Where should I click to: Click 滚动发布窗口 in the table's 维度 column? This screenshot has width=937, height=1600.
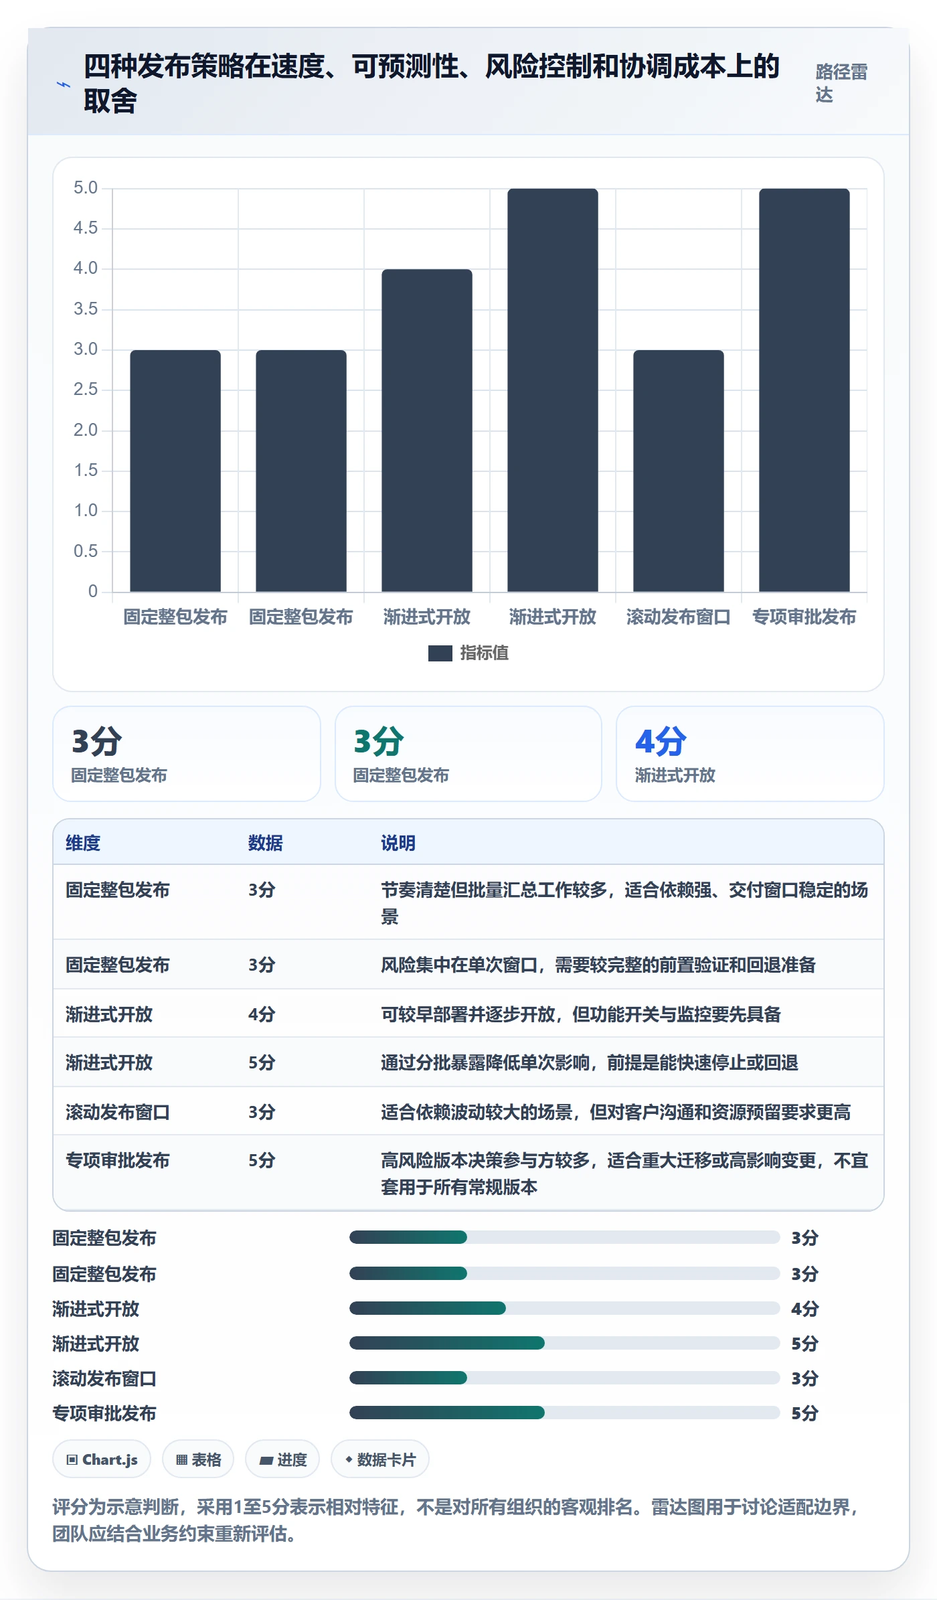pos(118,1112)
